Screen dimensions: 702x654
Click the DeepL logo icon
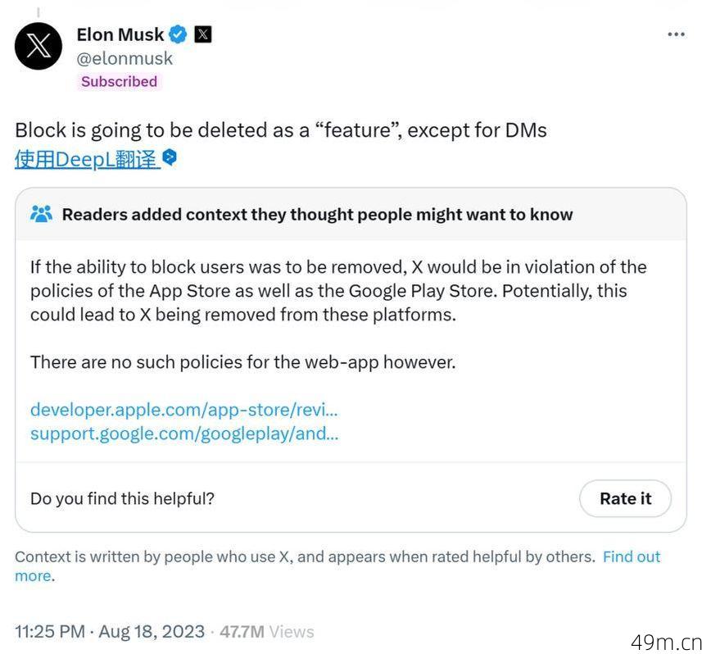pyautogui.click(x=170, y=157)
